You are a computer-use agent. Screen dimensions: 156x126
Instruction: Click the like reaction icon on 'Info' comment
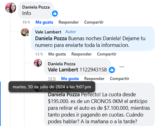(x=55, y=13)
